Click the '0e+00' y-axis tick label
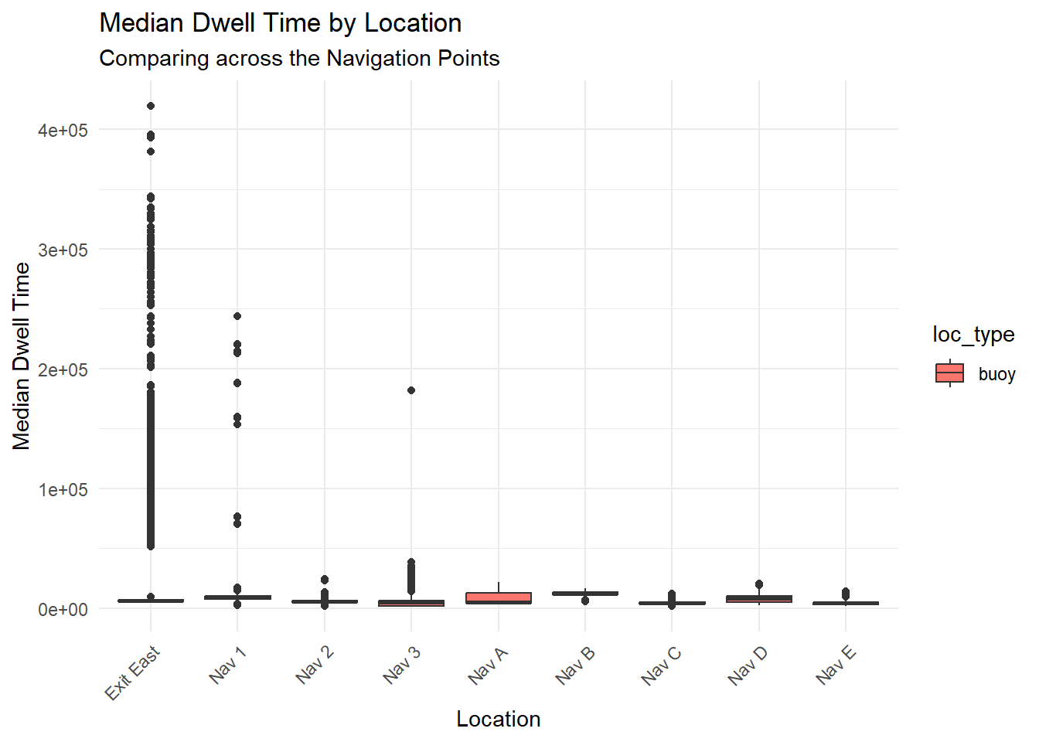Screen dimensions: 1039x742 coord(63,609)
